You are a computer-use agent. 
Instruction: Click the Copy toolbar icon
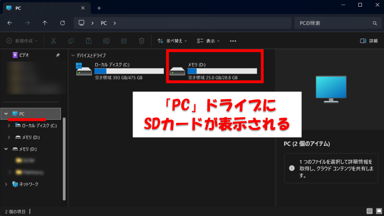(71, 41)
